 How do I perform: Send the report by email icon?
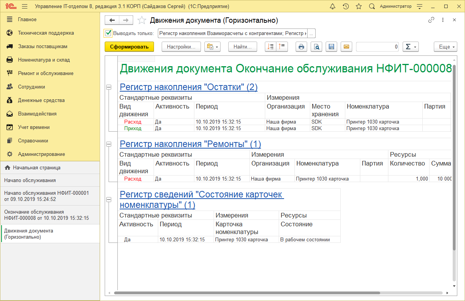coord(346,47)
